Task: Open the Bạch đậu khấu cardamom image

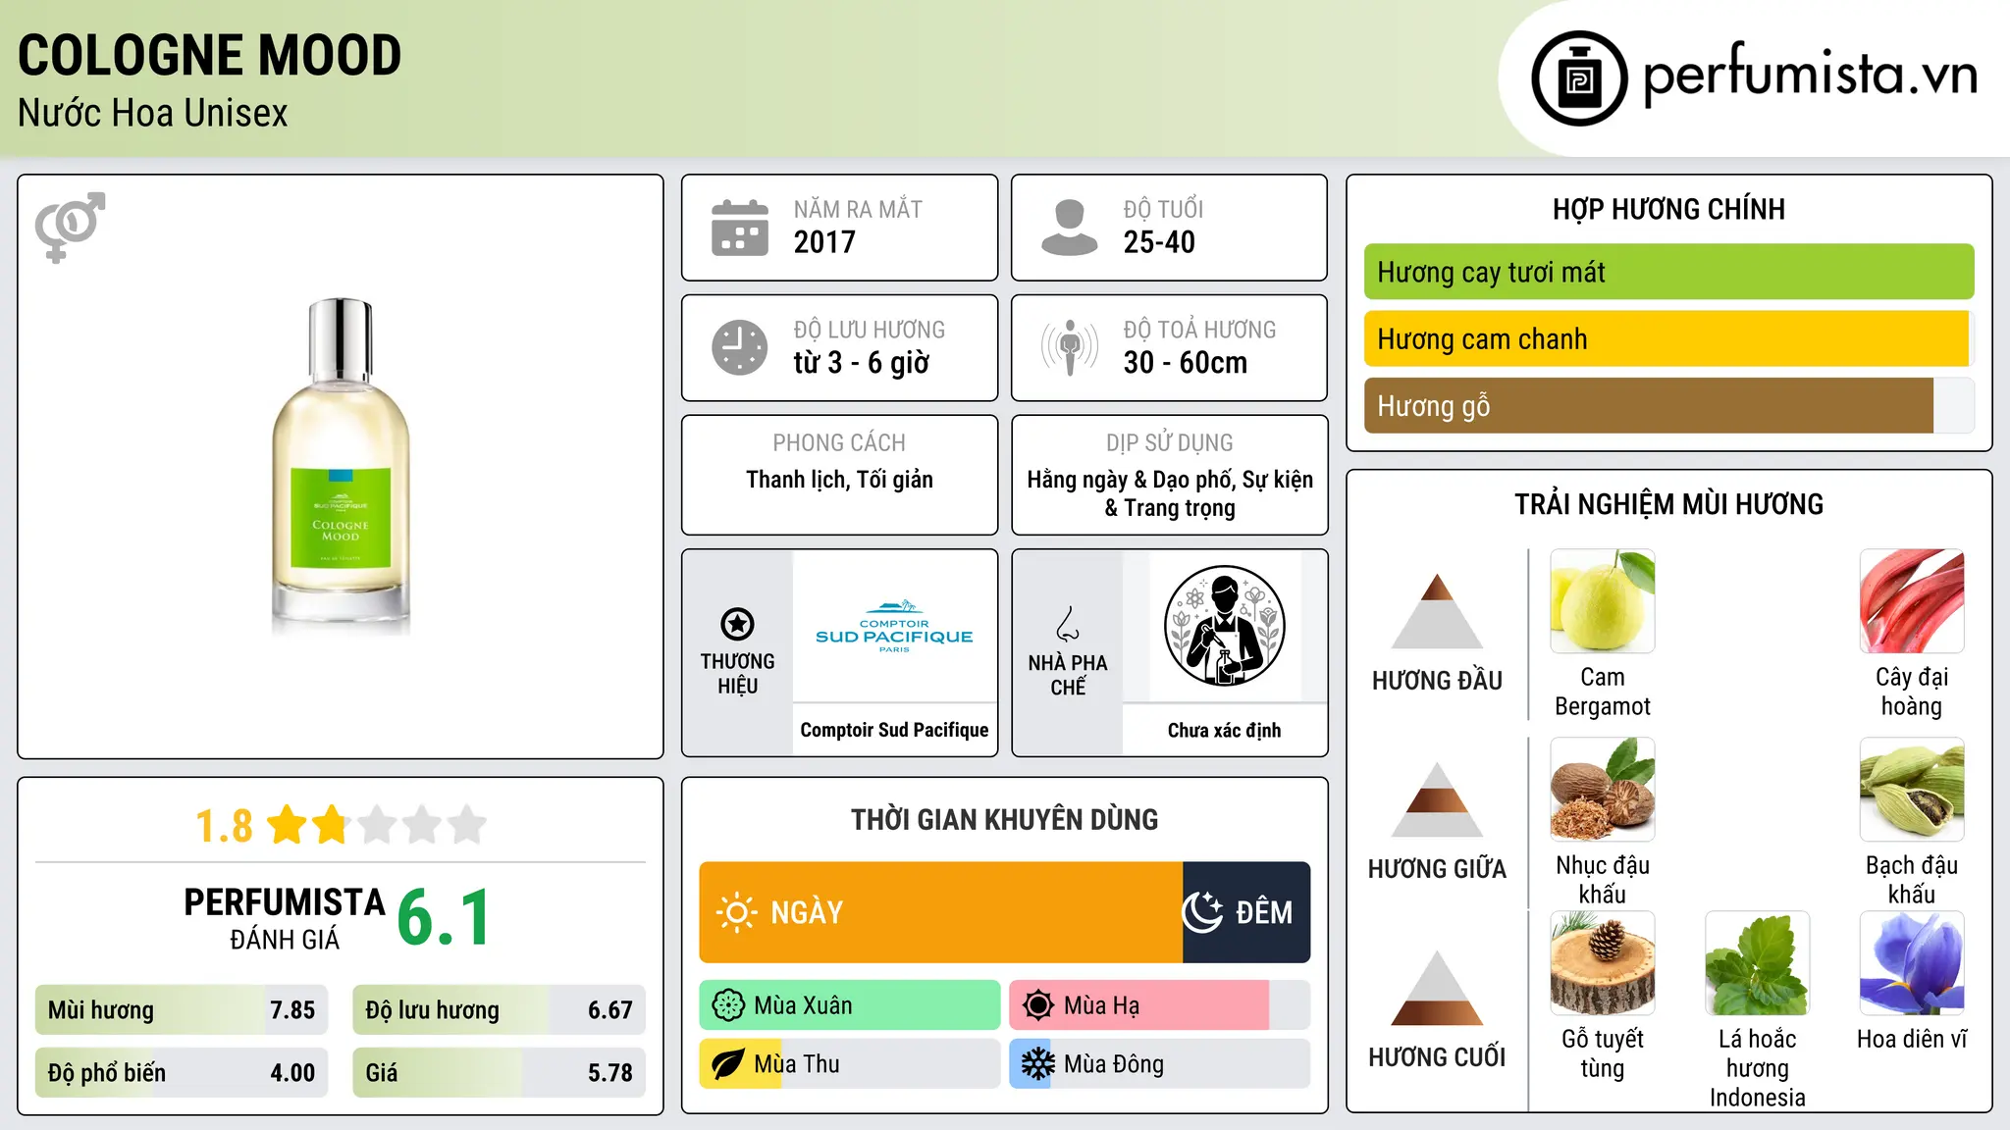Action: pyautogui.click(x=1912, y=790)
